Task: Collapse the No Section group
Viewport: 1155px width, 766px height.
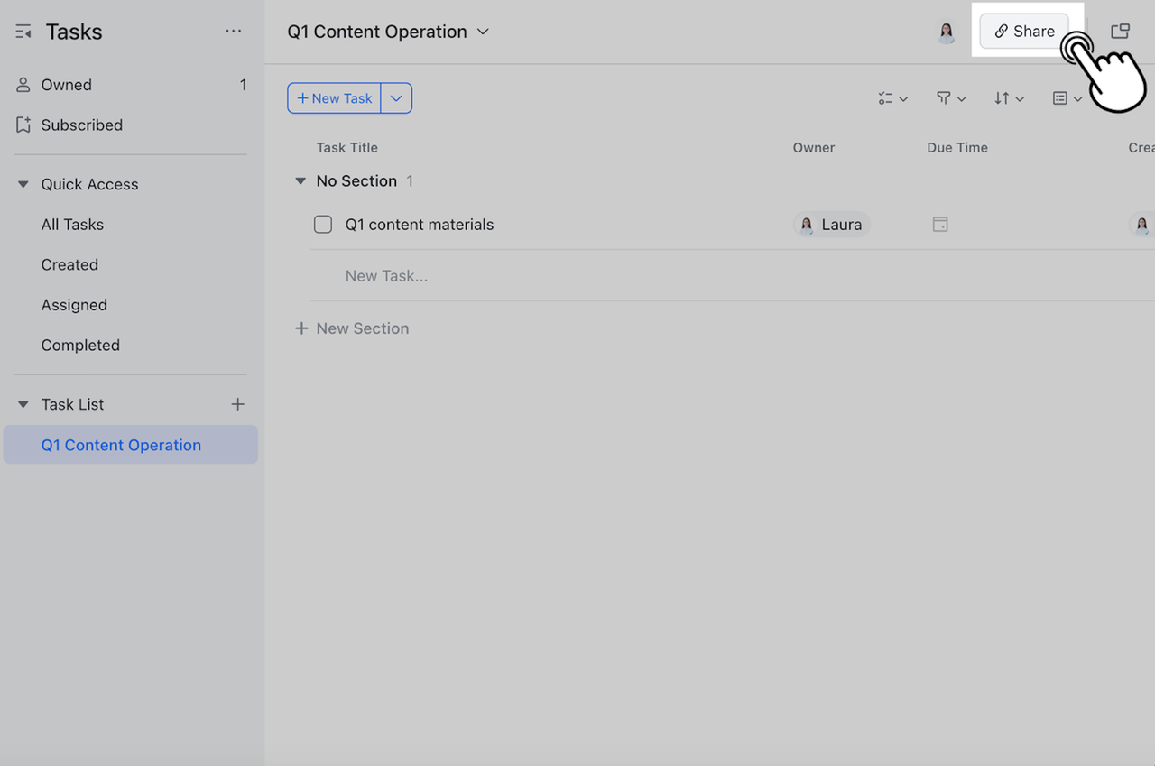Action: pyautogui.click(x=300, y=181)
